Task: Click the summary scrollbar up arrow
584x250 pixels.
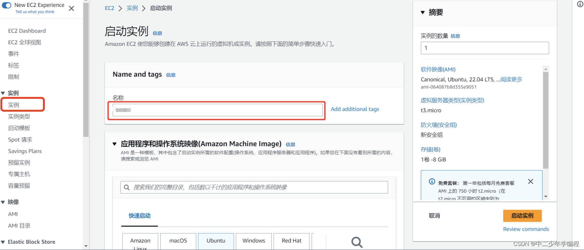Action: [546, 69]
